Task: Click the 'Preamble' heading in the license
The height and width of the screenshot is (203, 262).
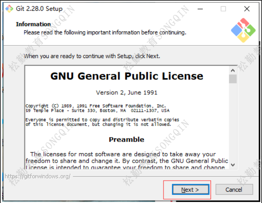Action: click(x=126, y=139)
